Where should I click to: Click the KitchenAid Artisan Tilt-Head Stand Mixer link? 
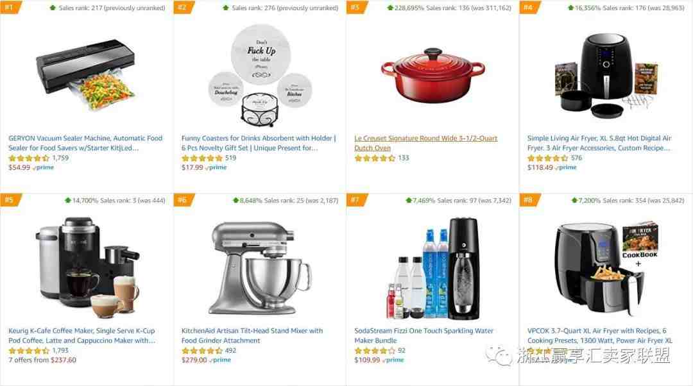coord(252,335)
